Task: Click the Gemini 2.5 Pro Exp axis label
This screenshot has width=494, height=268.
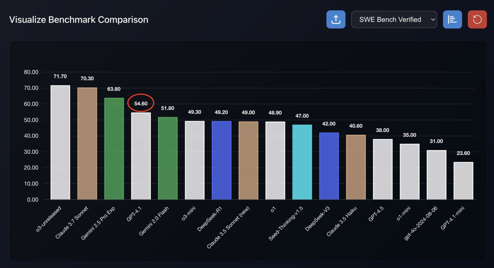Action: pyautogui.click(x=98, y=223)
